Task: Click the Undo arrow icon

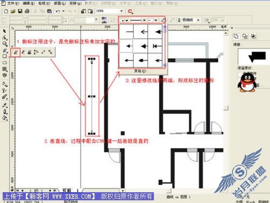Action: [x=58, y=11]
